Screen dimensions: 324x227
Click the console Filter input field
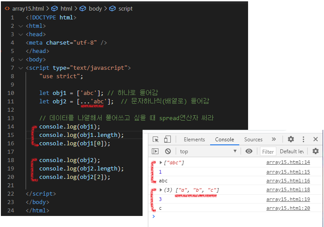pyautogui.click(x=268, y=151)
